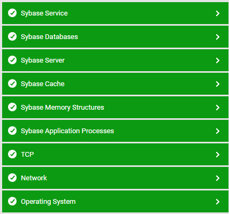Select the status check icon for Sybase Server

point(12,60)
